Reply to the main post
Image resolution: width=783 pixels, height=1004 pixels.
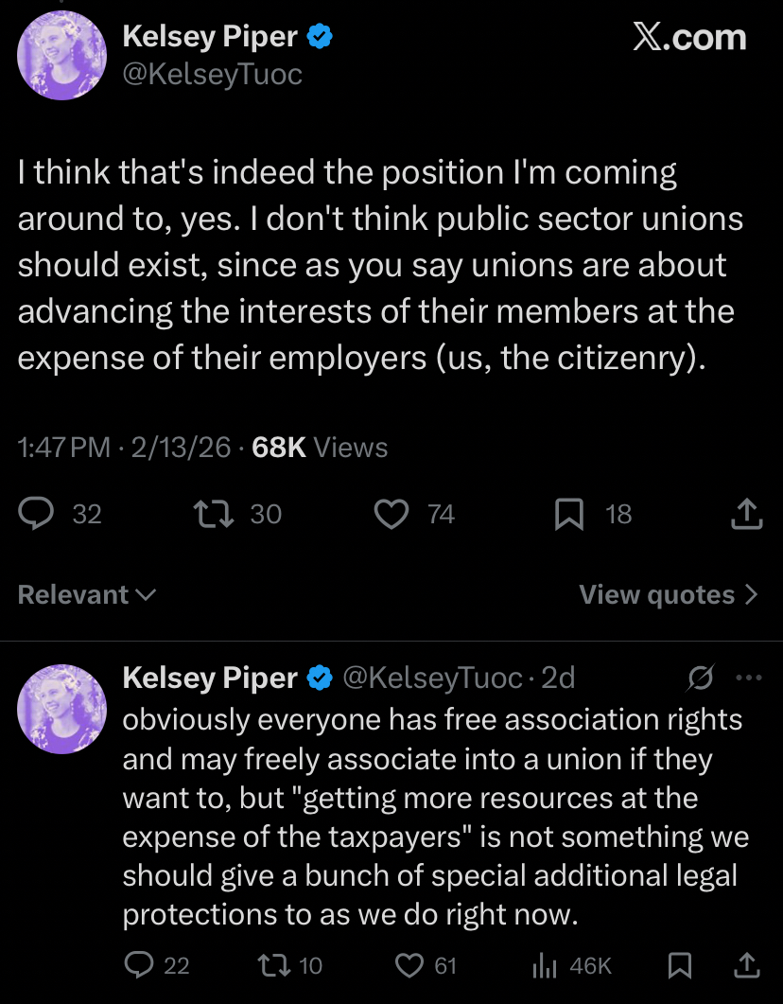tap(39, 514)
